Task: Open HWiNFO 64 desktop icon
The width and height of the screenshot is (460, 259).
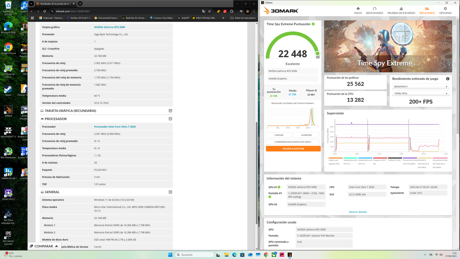Action: (8, 173)
